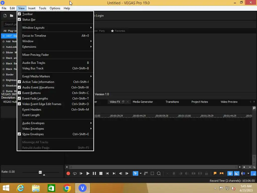Select the Selection Edit tool (dashed box)

tap(152, 173)
